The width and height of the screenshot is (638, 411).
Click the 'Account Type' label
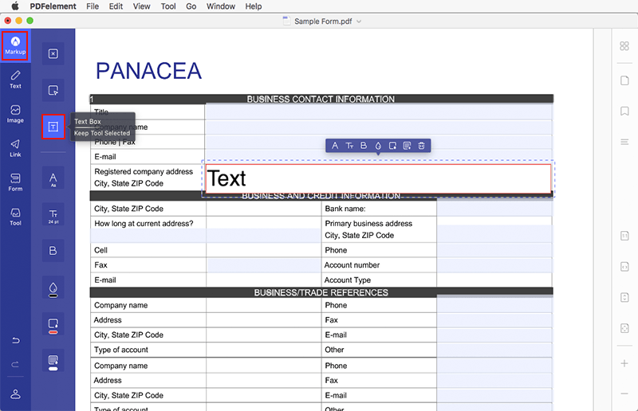click(x=348, y=280)
